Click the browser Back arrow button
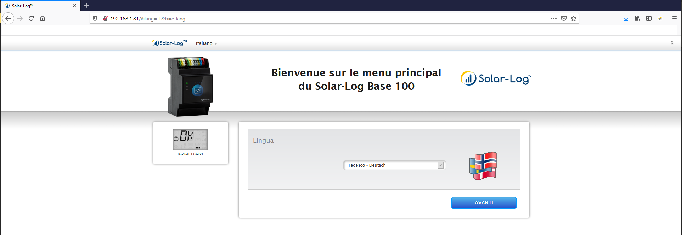 tap(8, 18)
